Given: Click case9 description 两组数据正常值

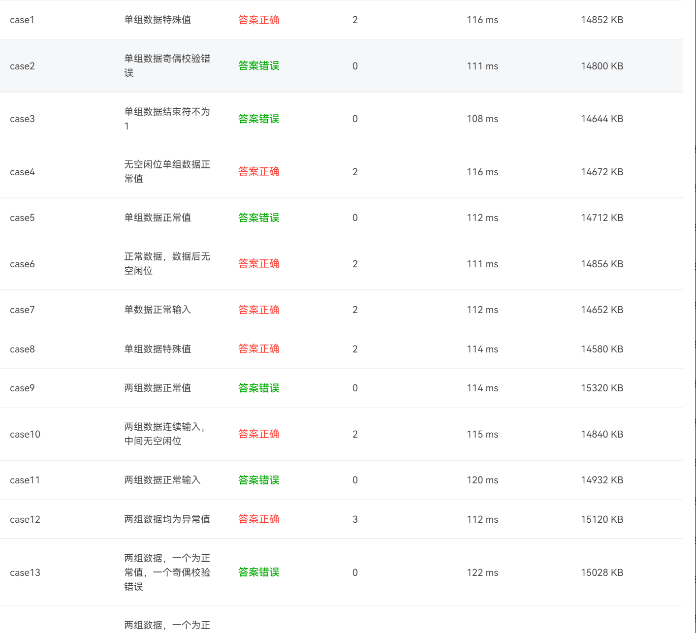Looking at the screenshot, I should tap(158, 388).
